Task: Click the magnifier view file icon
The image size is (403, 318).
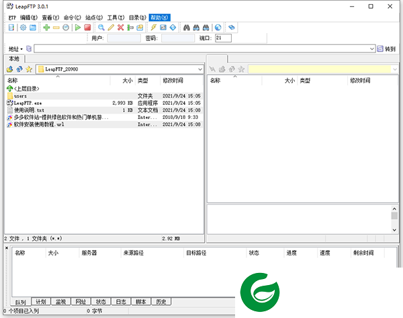Action: 101,28
